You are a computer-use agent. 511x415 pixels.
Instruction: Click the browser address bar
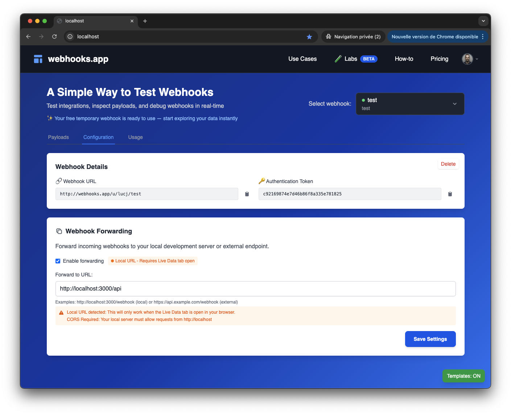point(190,37)
